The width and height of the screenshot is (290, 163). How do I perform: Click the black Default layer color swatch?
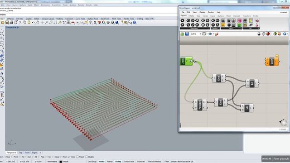[x=60, y=162]
